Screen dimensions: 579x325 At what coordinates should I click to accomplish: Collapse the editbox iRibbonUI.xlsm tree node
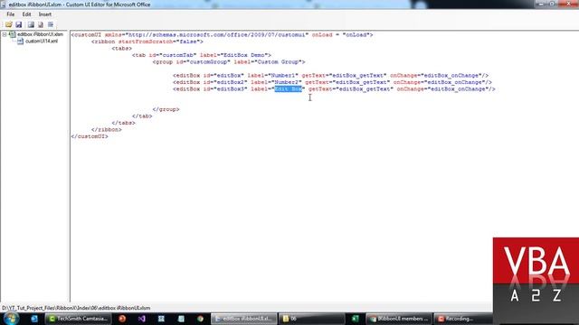(x=5, y=34)
